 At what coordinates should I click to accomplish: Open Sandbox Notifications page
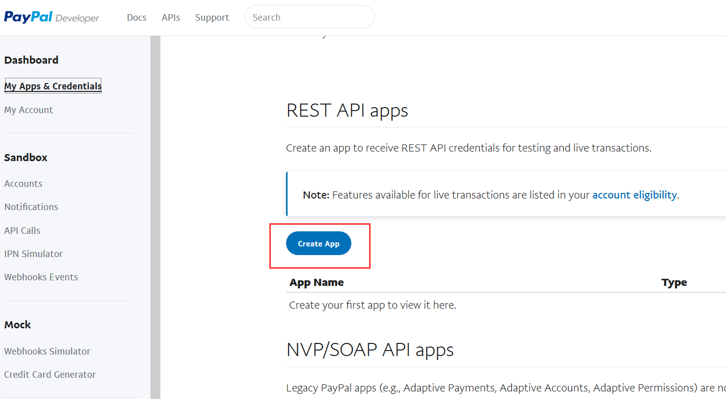(31, 207)
